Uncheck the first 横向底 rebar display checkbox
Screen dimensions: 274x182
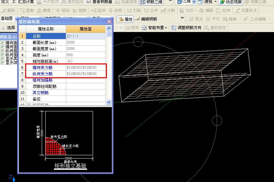[x=3, y=43]
